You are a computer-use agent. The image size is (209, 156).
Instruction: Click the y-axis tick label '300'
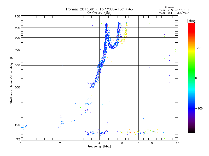[x=17, y=65]
